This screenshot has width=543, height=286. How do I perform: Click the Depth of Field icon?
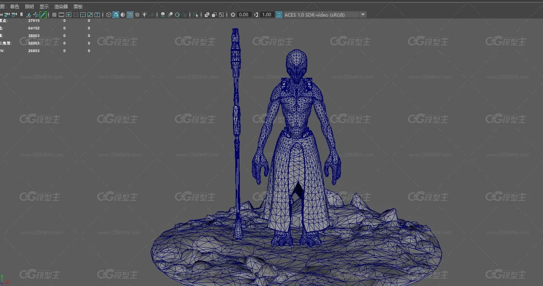point(184,15)
